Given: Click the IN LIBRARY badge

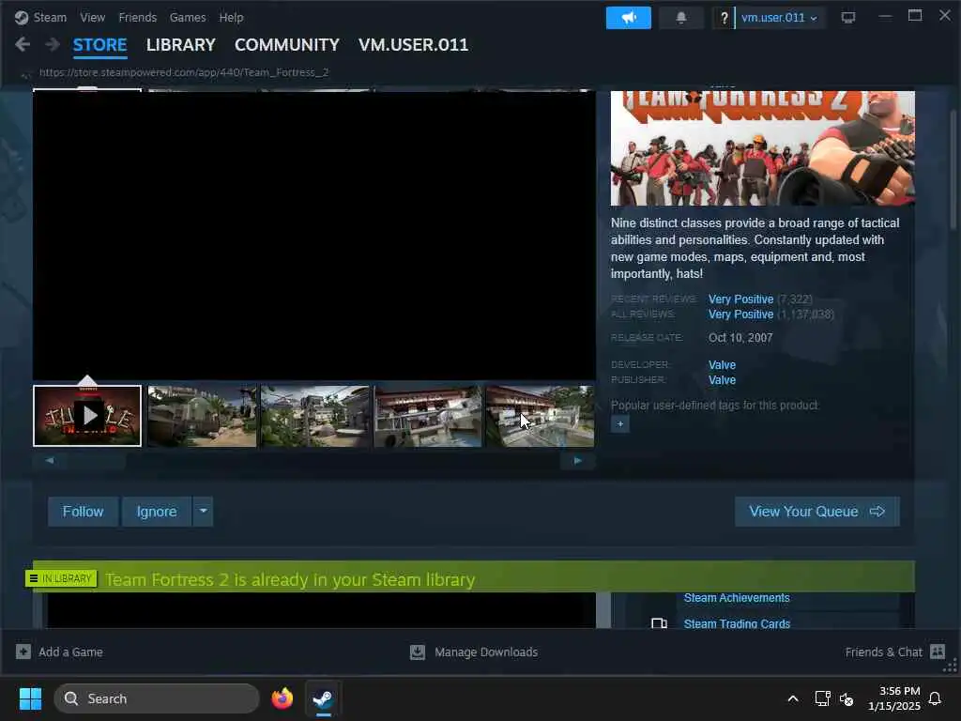Looking at the screenshot, I should point(61,578).
